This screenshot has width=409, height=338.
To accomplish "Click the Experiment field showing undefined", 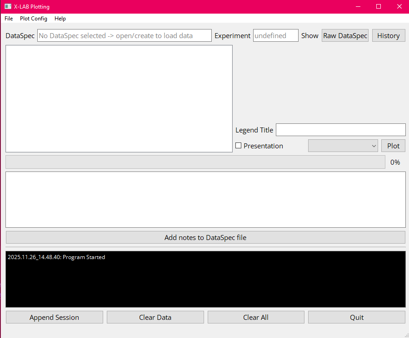I will pos(275,35).
